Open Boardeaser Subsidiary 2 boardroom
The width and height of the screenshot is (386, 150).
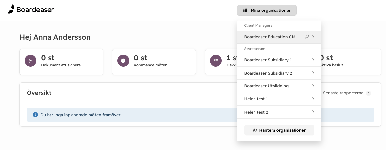click(x=279, y=73)
